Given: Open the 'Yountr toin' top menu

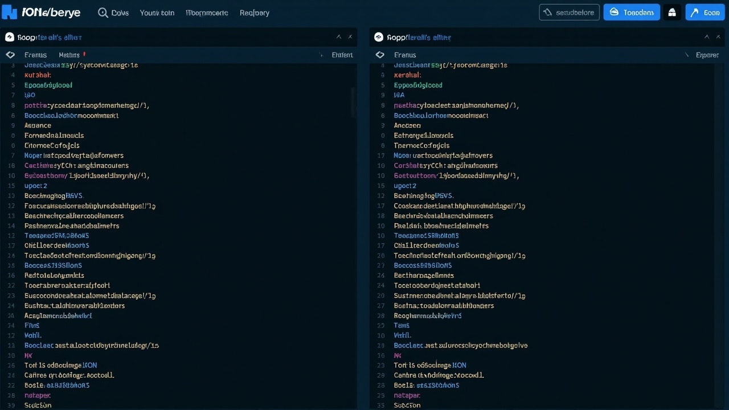Looking at the screenshot, I should pyautogui.click(x=157, y=13).
